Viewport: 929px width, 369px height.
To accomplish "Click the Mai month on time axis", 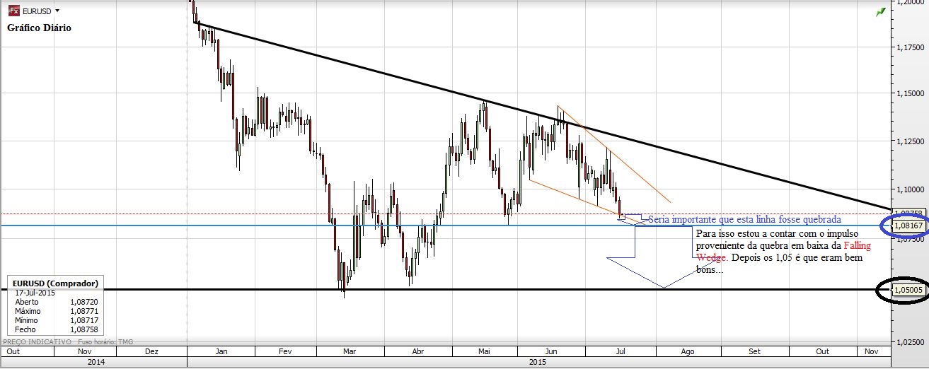I will (x=485, y=351).
